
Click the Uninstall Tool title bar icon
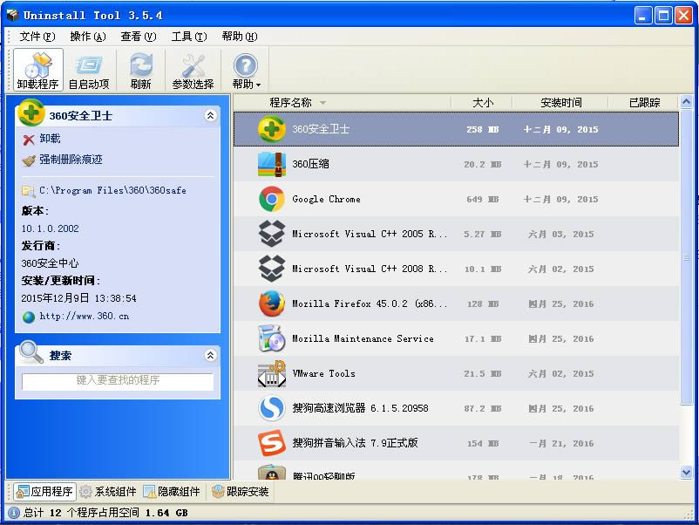tap(13, 15)
